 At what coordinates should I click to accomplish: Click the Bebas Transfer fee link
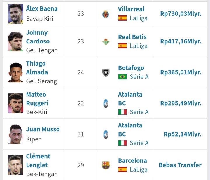(180, 165)
